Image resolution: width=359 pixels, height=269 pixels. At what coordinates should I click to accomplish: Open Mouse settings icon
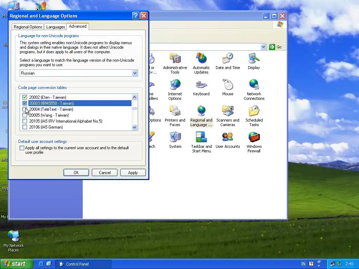(228, 87)
